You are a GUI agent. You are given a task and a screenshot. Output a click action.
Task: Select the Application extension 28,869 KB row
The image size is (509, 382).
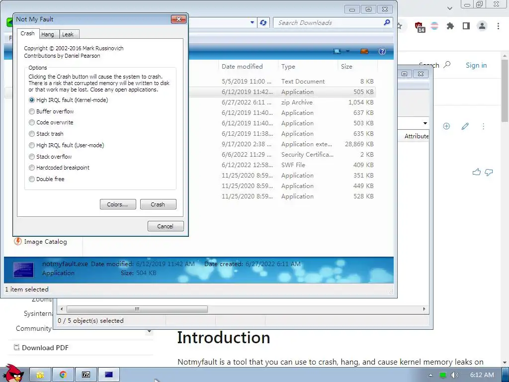282,144
